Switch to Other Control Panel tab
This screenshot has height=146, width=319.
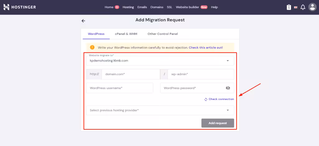point(163,34)
